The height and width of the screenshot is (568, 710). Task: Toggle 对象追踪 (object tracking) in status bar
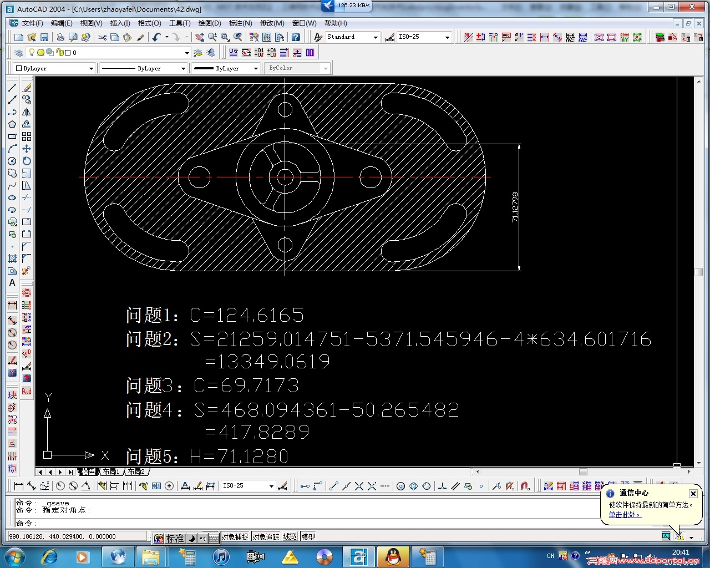(x=266, y=537)
